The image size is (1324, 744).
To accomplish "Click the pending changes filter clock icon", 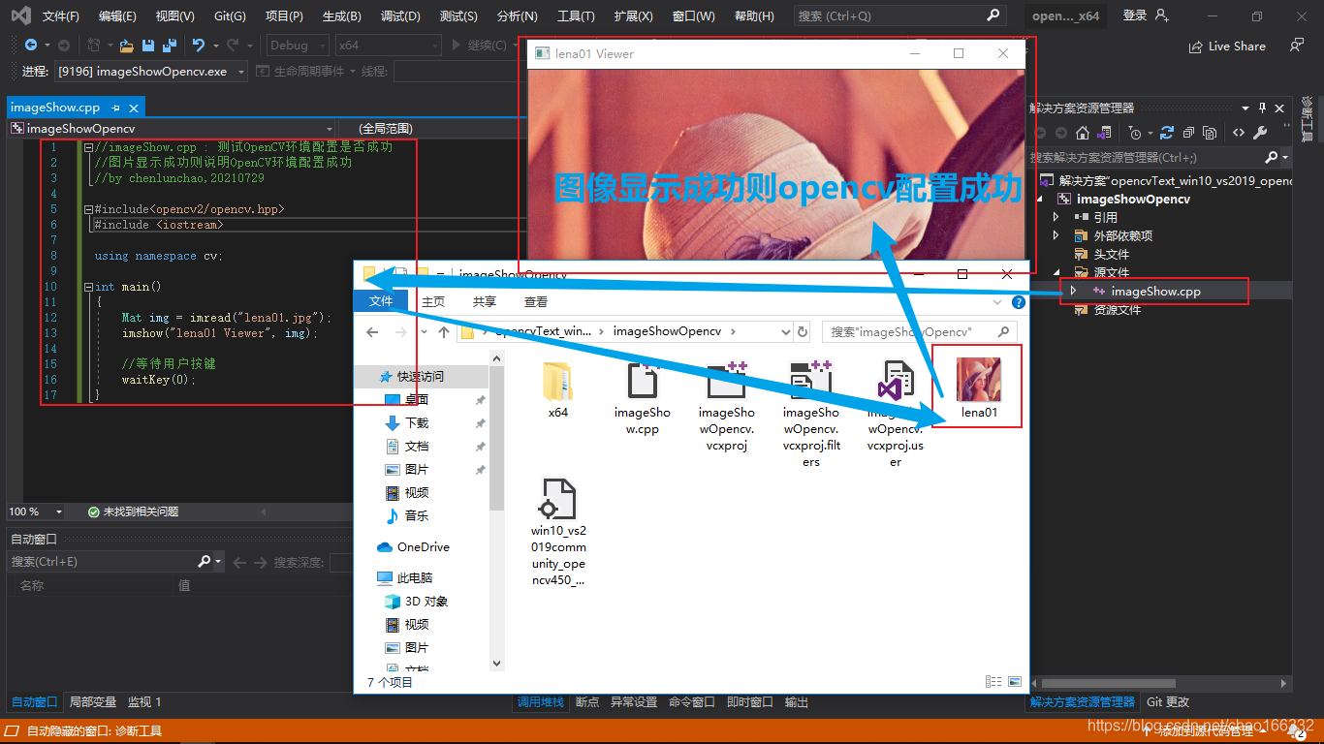I will (1135, 133).
